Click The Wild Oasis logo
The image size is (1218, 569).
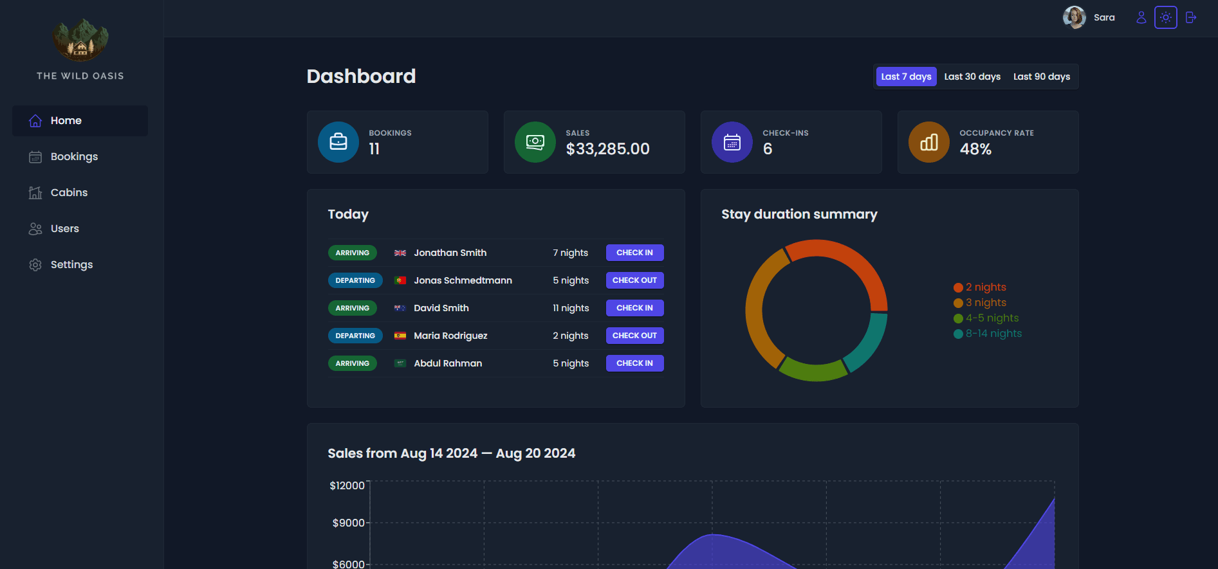pyautogui.click(x=80, y=41)
